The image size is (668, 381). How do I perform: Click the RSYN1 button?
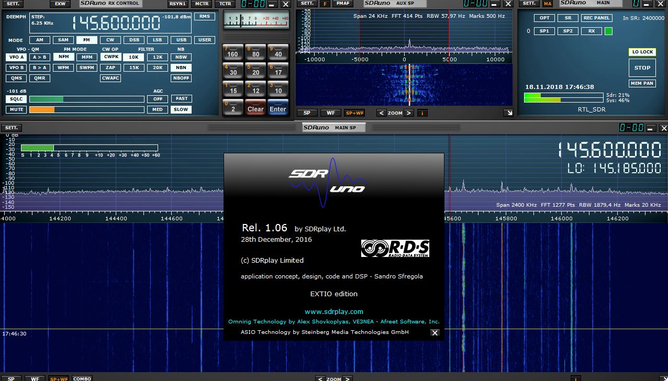[x=177, y=4]
